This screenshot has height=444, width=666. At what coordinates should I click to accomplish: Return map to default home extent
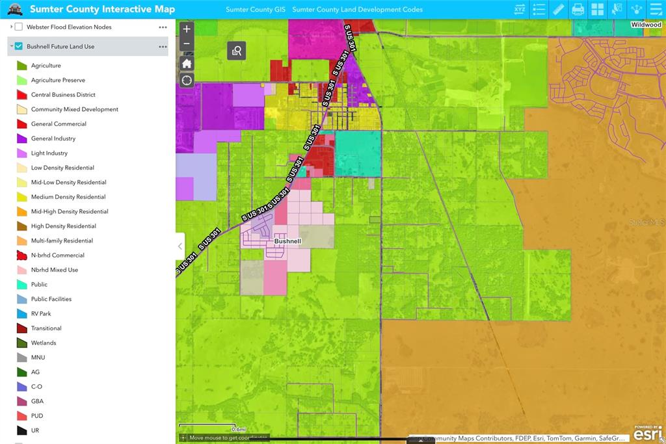click(187, 63)
